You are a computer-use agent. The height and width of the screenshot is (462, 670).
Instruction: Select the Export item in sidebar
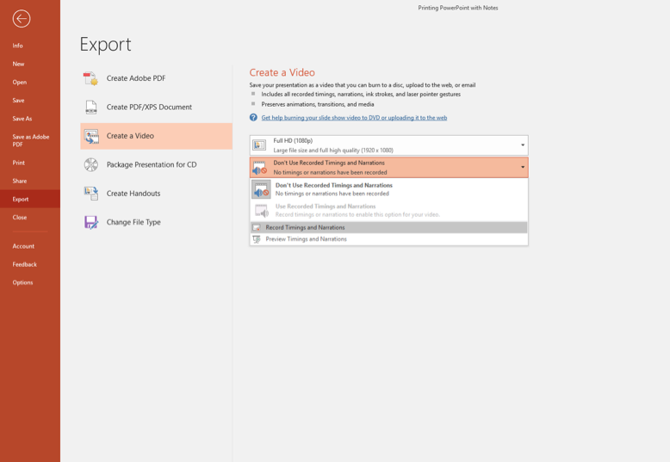(x=30, y=199)
